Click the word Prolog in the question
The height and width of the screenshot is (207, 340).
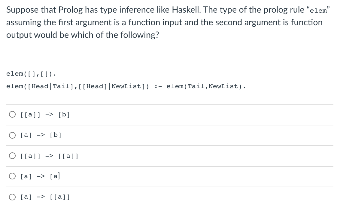[x=71, y=10]
